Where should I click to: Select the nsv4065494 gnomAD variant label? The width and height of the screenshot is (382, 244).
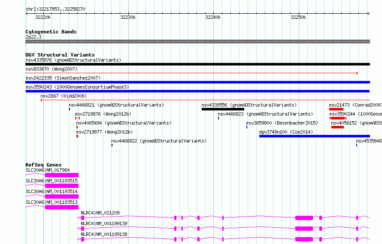pos(124,123)
